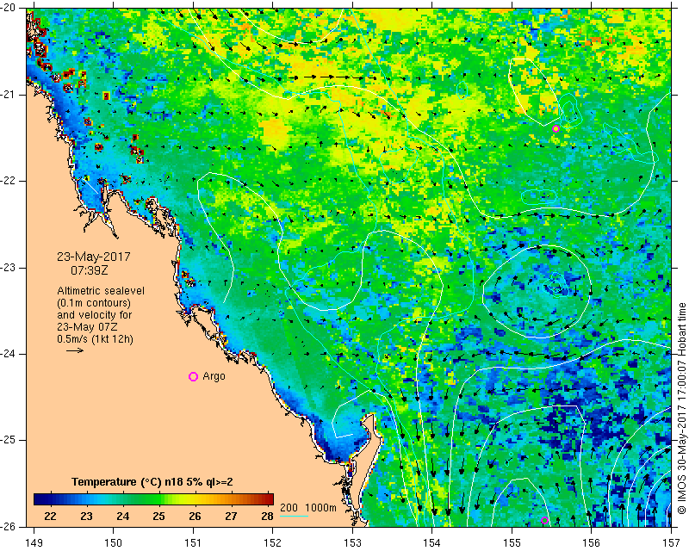Select the Argo float marker near 155.5°E, 21.4°S
This screenshot has height=551, width=689.
556,129
